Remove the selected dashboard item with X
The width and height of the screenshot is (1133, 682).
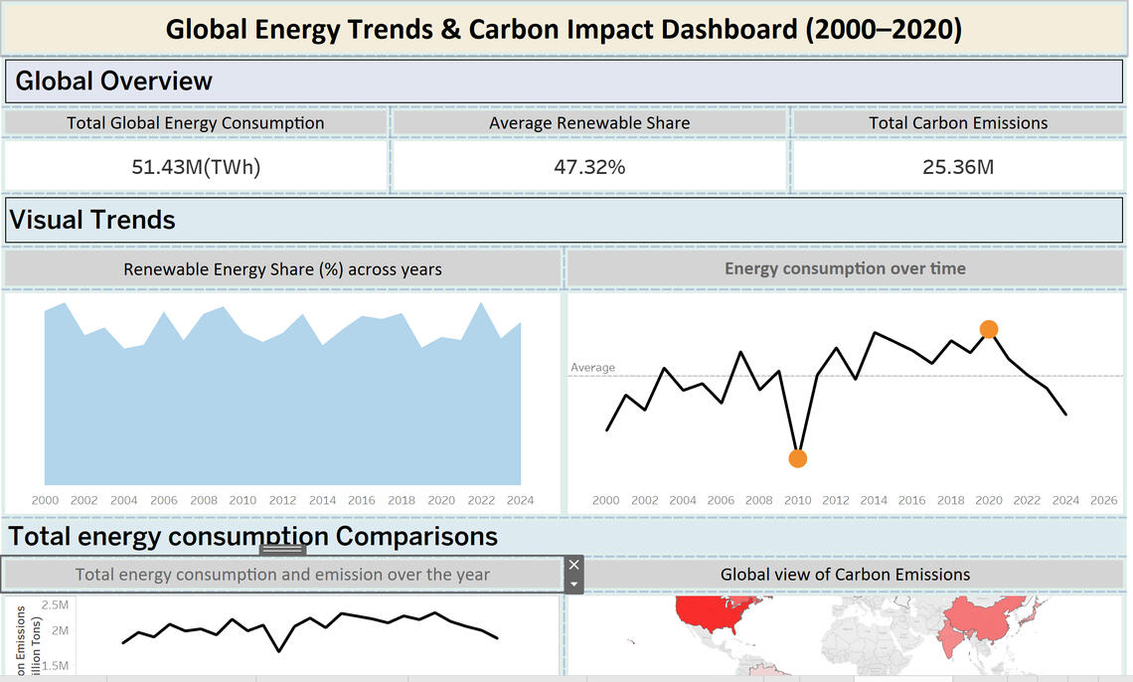[573, 565]
